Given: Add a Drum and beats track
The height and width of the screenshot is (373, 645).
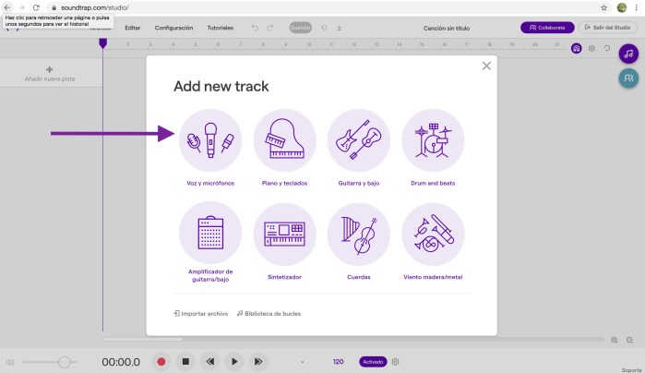Looking at the screenshot, I should pos(433,140).
